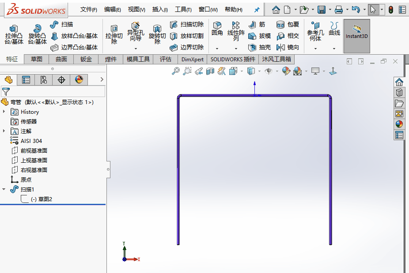Switch to the SOLIDWORKS 插件 tab
Screen dimensions: 409x273
[233, 59]
